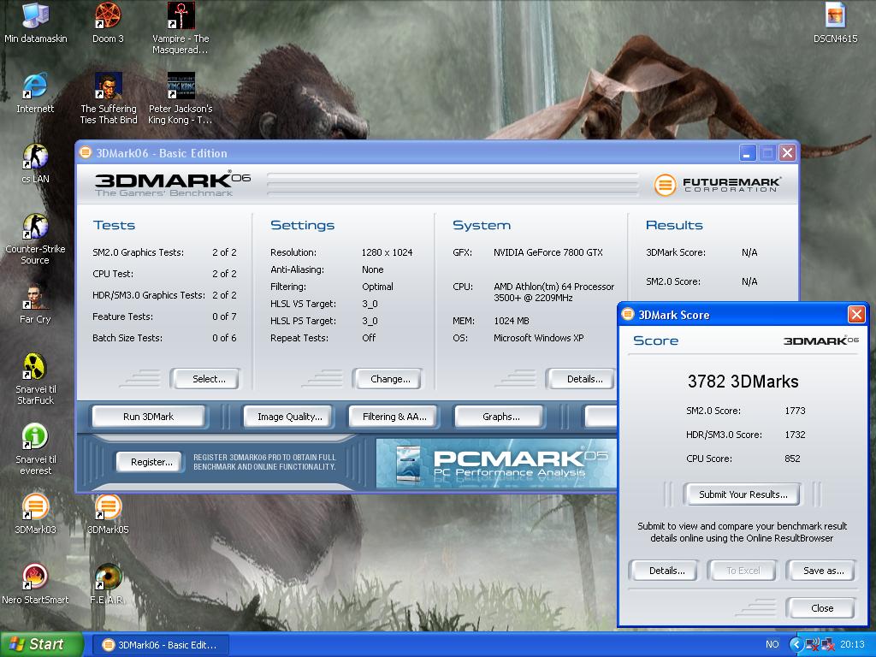The width and height of the screenshot is (876, 657).
Task: Click the Register... button
Action: click(x=149, y=462)
